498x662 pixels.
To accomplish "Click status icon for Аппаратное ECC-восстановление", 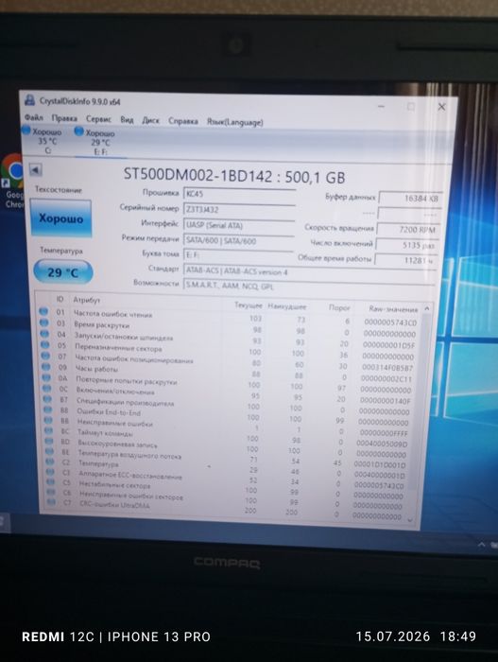I will click(x=51, y=472).
